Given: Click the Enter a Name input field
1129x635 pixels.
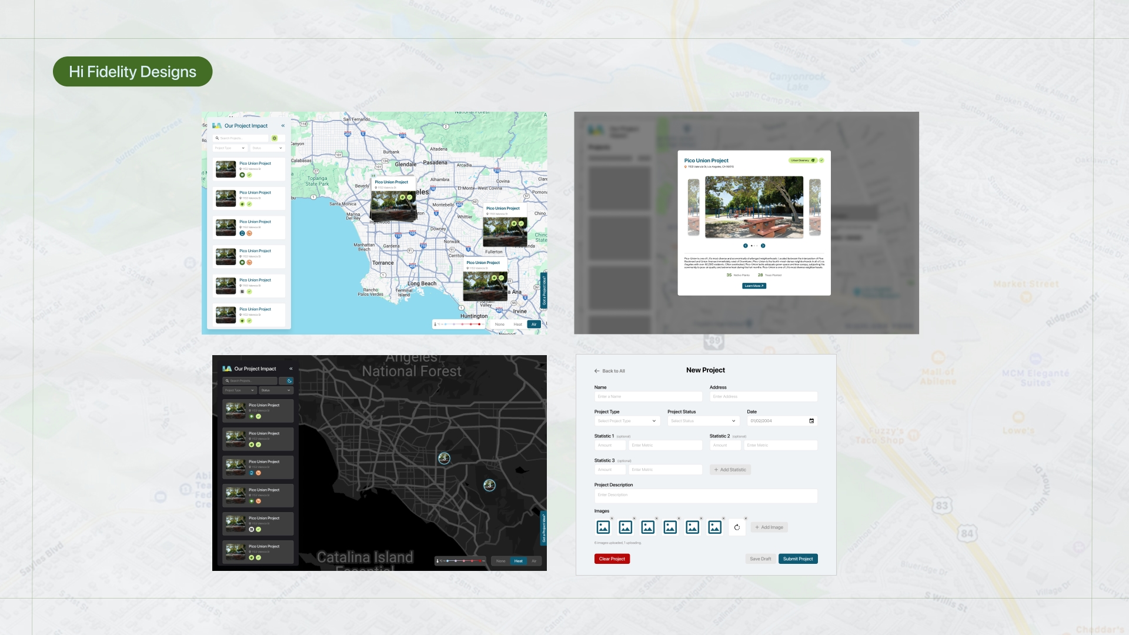Looking at the screenshot, I should 648,397.
